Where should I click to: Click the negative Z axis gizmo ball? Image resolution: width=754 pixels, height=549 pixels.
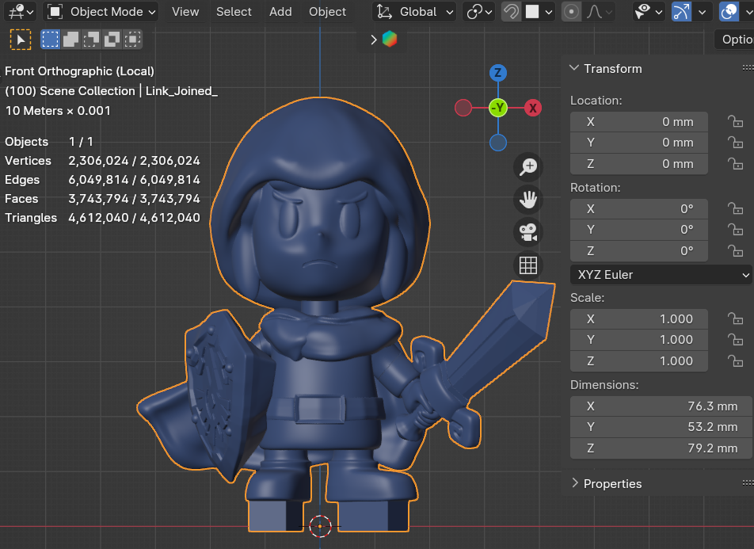point(498,143)
